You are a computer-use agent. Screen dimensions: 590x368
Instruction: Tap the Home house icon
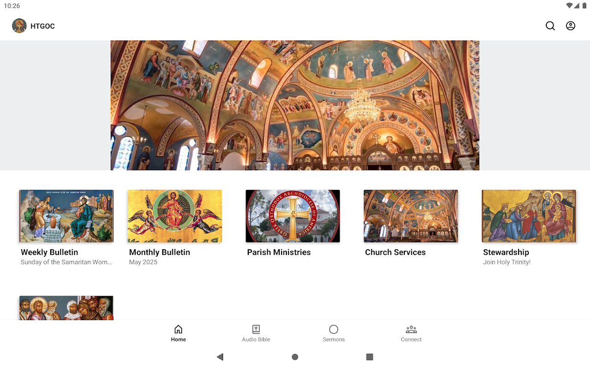178,329
